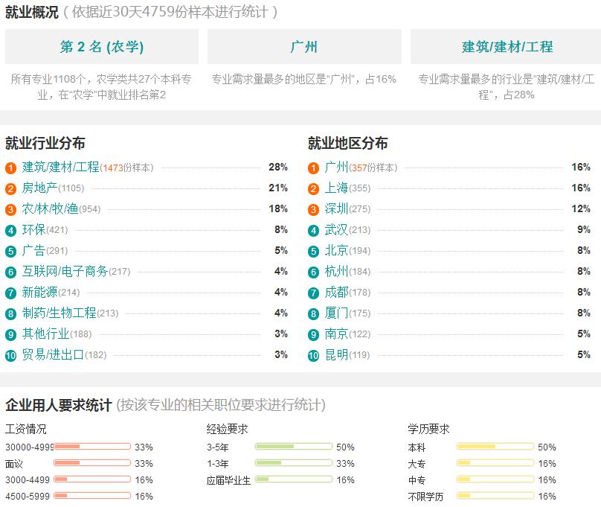
Task: Open the 环保 industry link
Action: 33,230
